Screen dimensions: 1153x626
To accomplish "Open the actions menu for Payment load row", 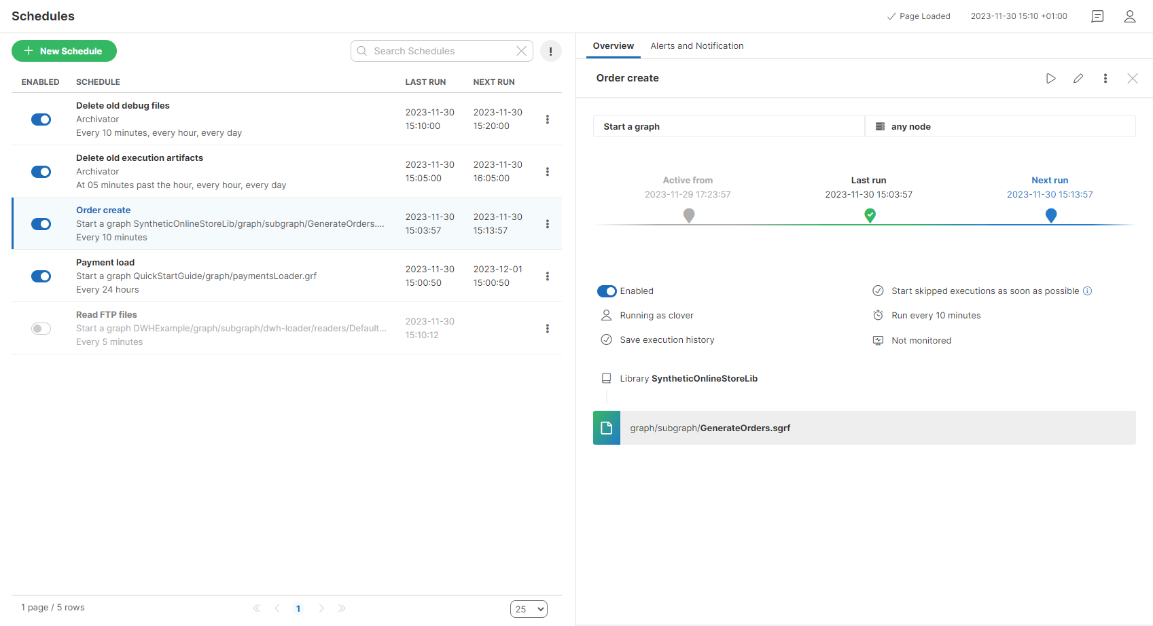I will point(547,276).
